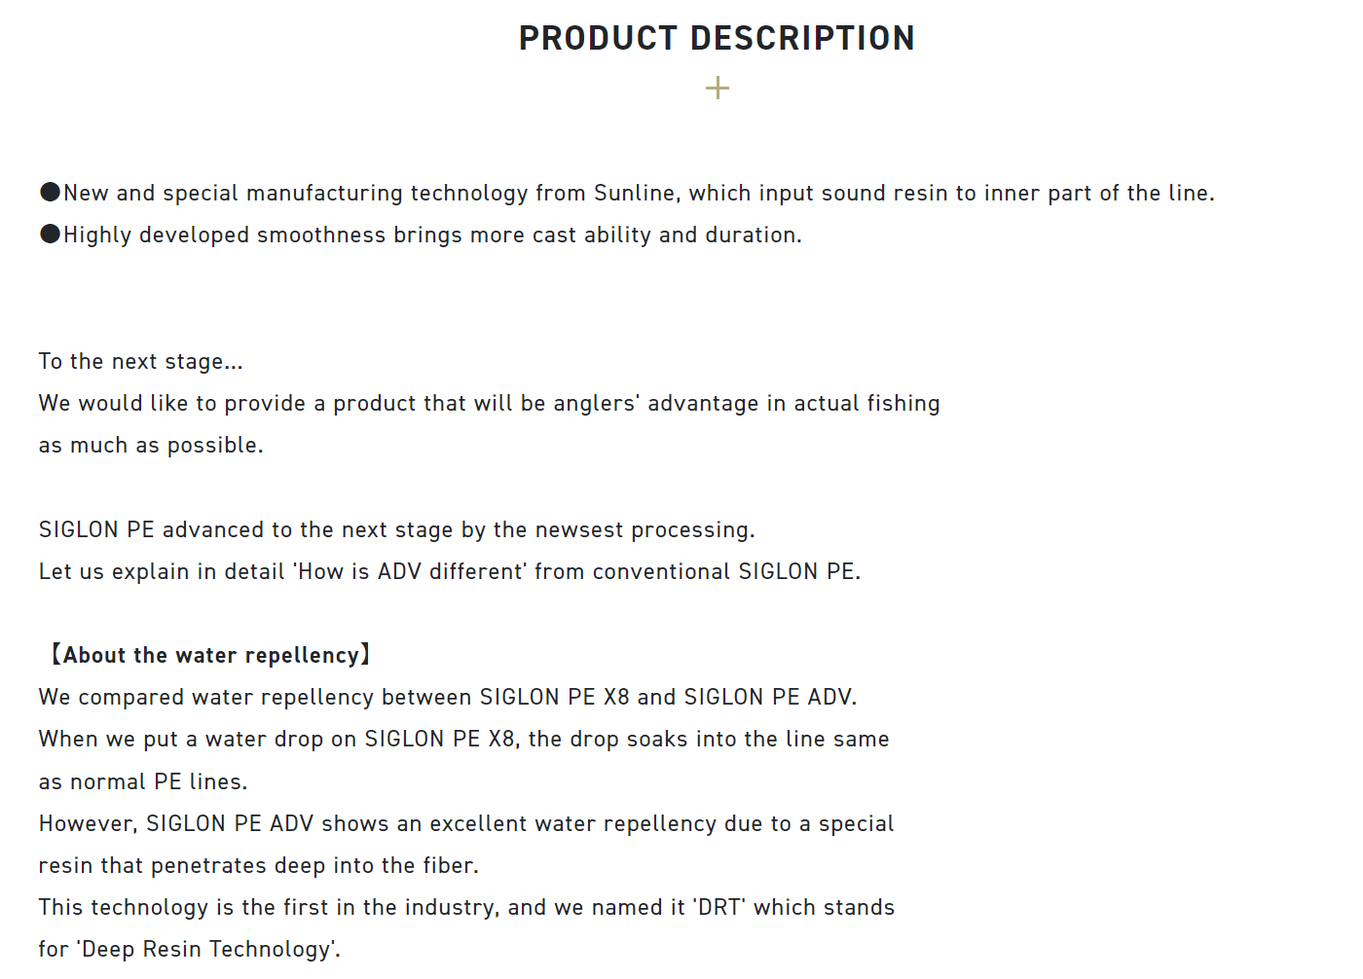The height and width of the screenshot is (979, 1363).
Task: Click the phrase 'Deep Resin Technology'
Action: (206, 949)
